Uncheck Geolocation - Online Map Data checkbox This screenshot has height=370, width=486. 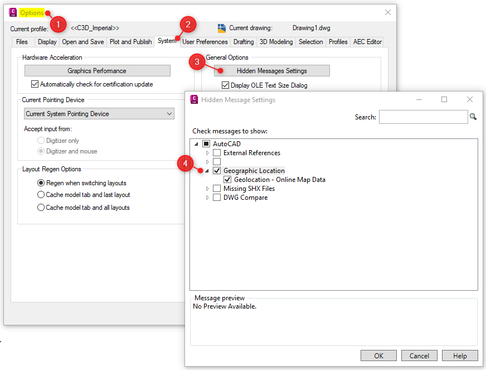click(x=227, y=179)
